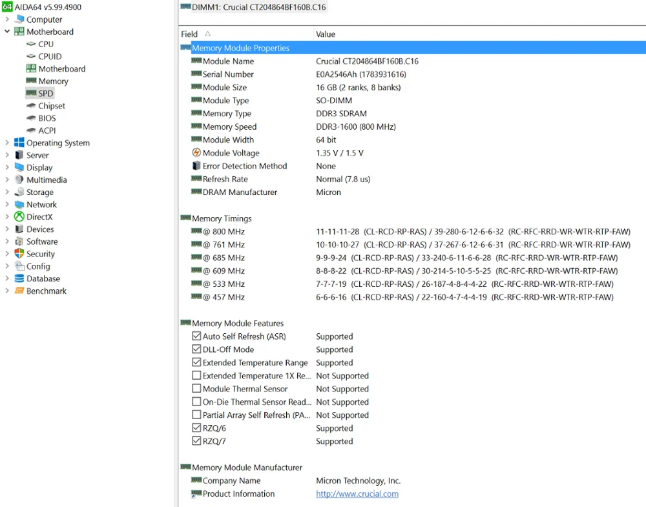Image resolution: width=646 pixels, height=507 pixels.
Task: Click the Operating System Windows icon
Action: pyautogui.click(x=19, y=143)
